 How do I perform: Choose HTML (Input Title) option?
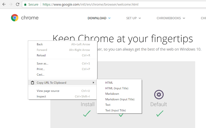tap(119, 88)
